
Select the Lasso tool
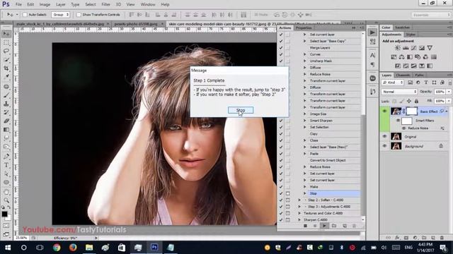[6, 51]
